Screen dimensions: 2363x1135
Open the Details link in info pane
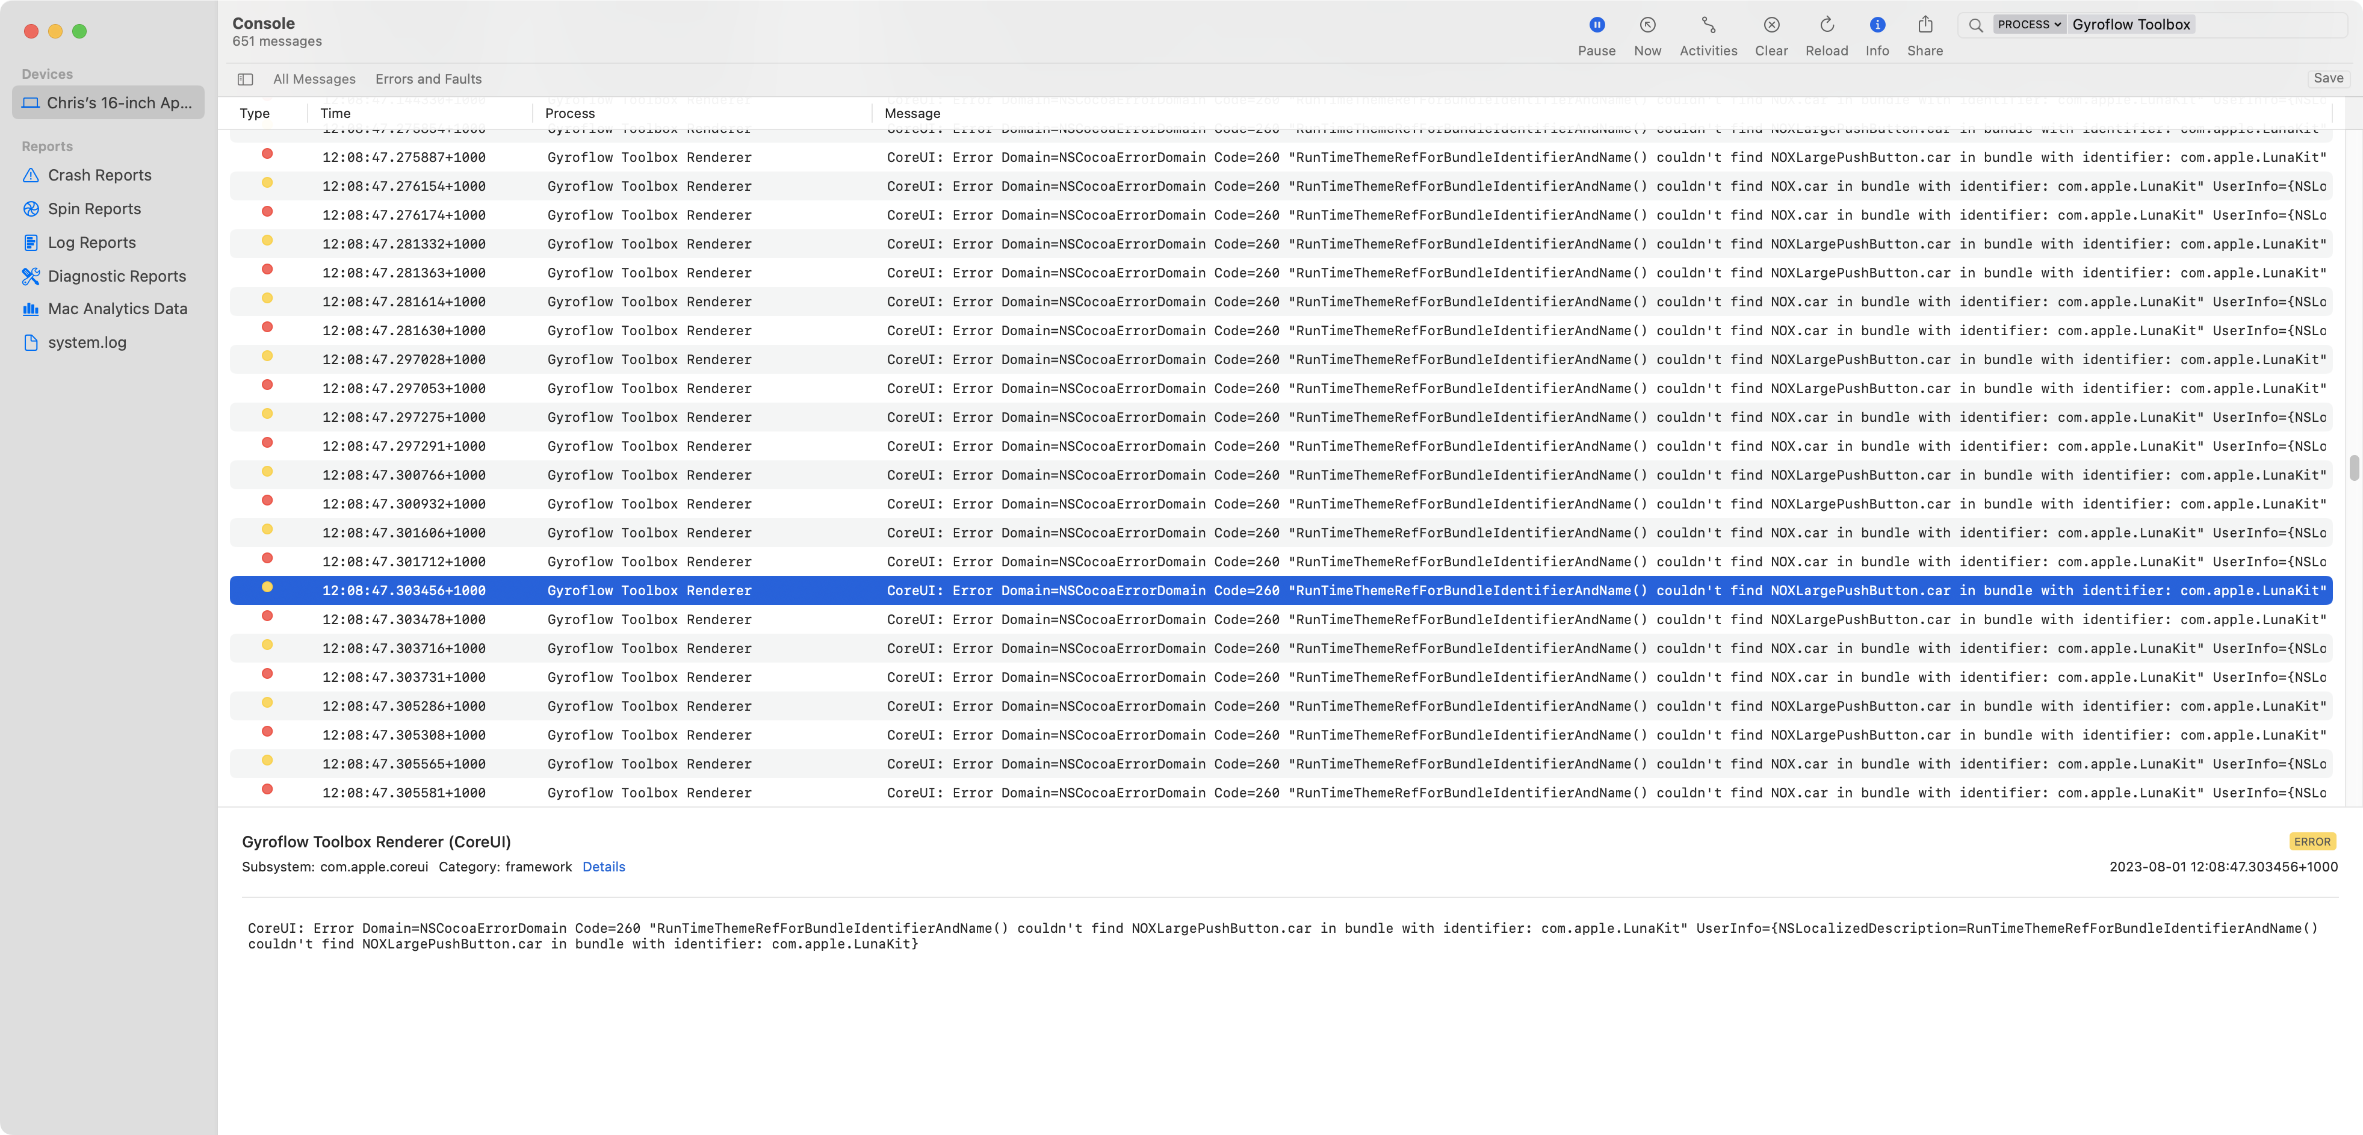(604, 867)
